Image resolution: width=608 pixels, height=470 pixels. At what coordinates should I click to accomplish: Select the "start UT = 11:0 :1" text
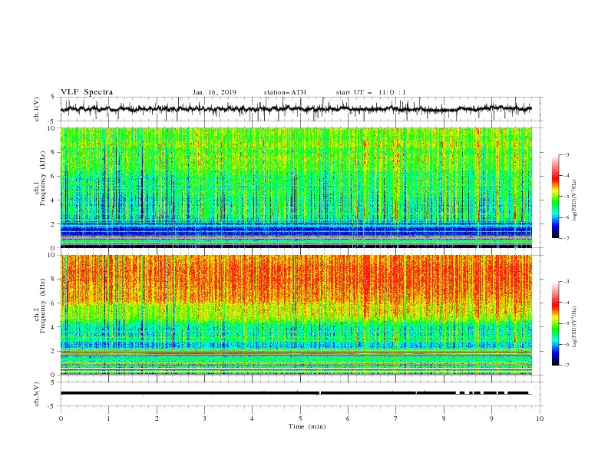pyautogui.click(x=371, y=92)
